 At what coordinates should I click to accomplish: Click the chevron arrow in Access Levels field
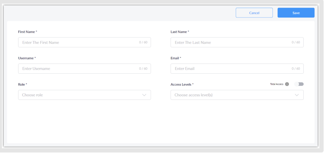click(297, 95)
